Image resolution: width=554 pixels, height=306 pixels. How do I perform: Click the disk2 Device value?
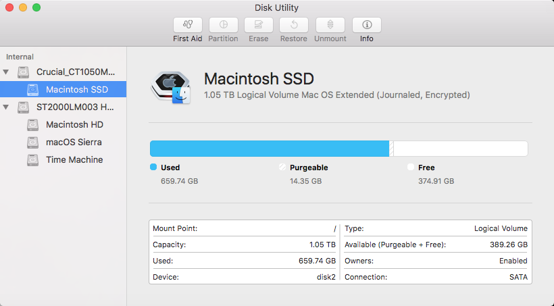pos(326,278)
